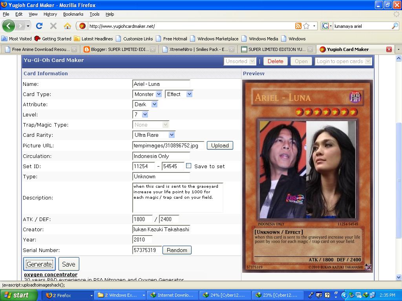
Task: Open the File menu
Action: coord(6,14)
